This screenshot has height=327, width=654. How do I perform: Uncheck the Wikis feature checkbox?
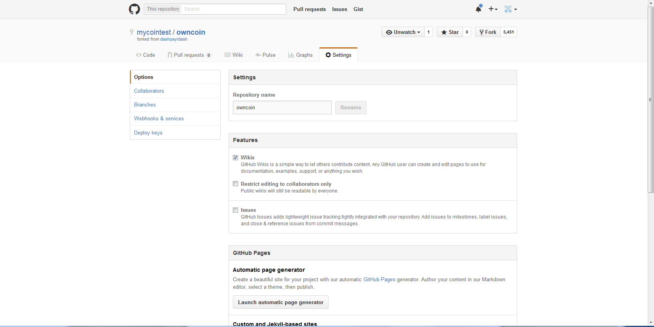tap(236, 157)
